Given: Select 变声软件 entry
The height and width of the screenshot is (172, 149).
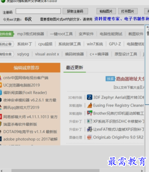Looking at the screenshot, I should point(86,34).
